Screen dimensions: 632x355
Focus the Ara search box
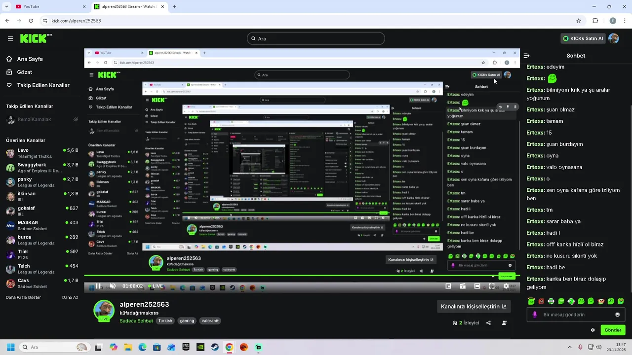pos(316,38)
